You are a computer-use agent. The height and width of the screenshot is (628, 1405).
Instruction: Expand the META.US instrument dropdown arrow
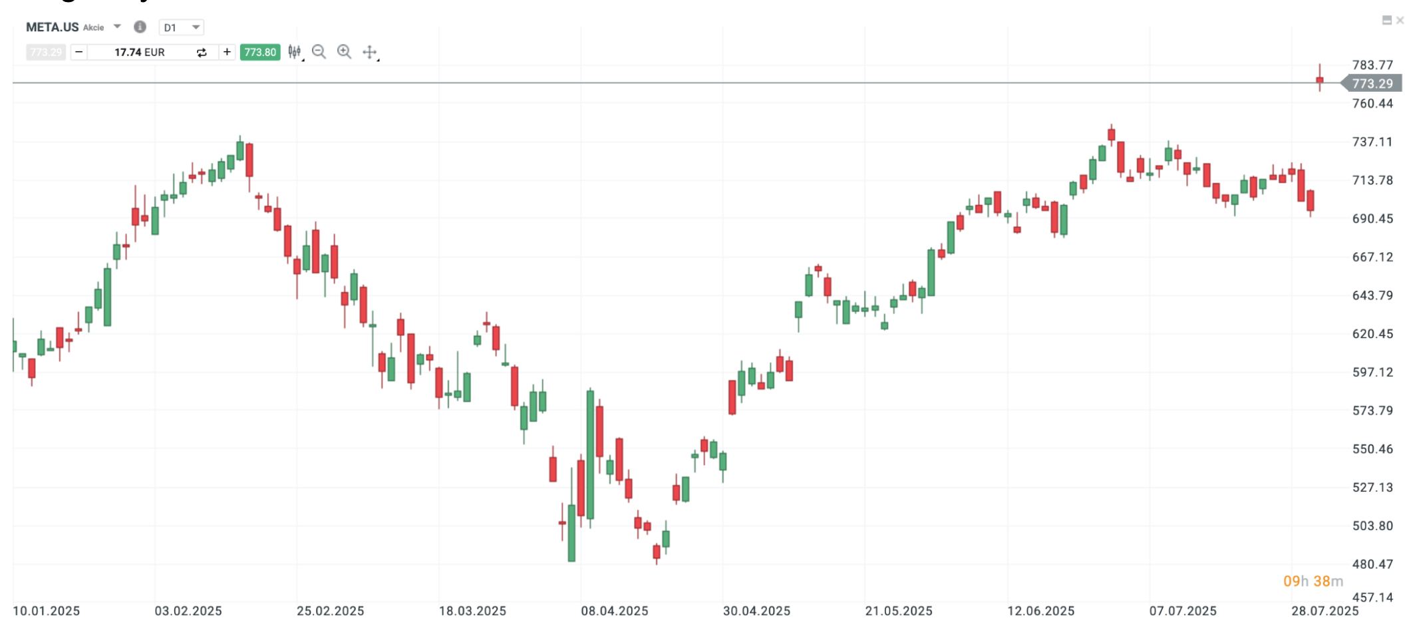click(x=118, y=27)
